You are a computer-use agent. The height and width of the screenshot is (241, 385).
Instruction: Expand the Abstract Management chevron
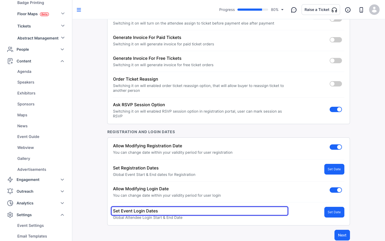63,38
